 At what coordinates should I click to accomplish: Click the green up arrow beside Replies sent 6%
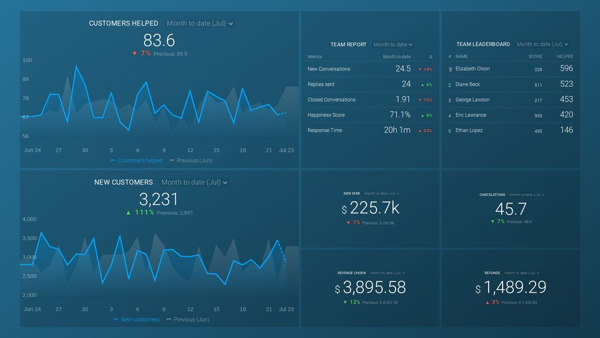pyautogui.click(x=422, y=84)
